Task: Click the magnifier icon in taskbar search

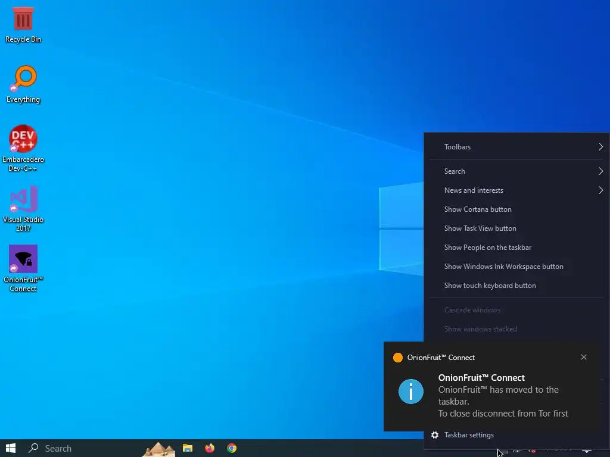Action: click(33, 448)
